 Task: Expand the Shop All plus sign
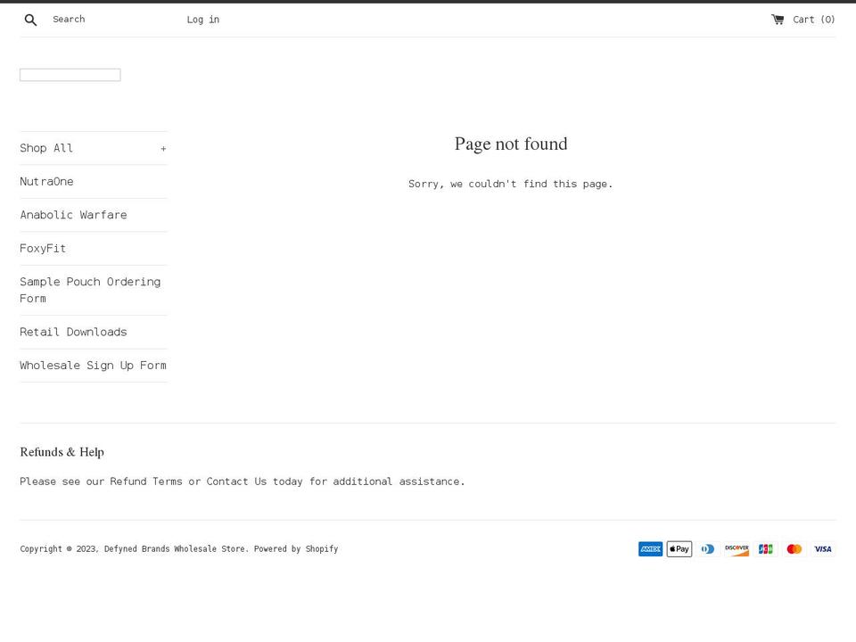point(163,149)
